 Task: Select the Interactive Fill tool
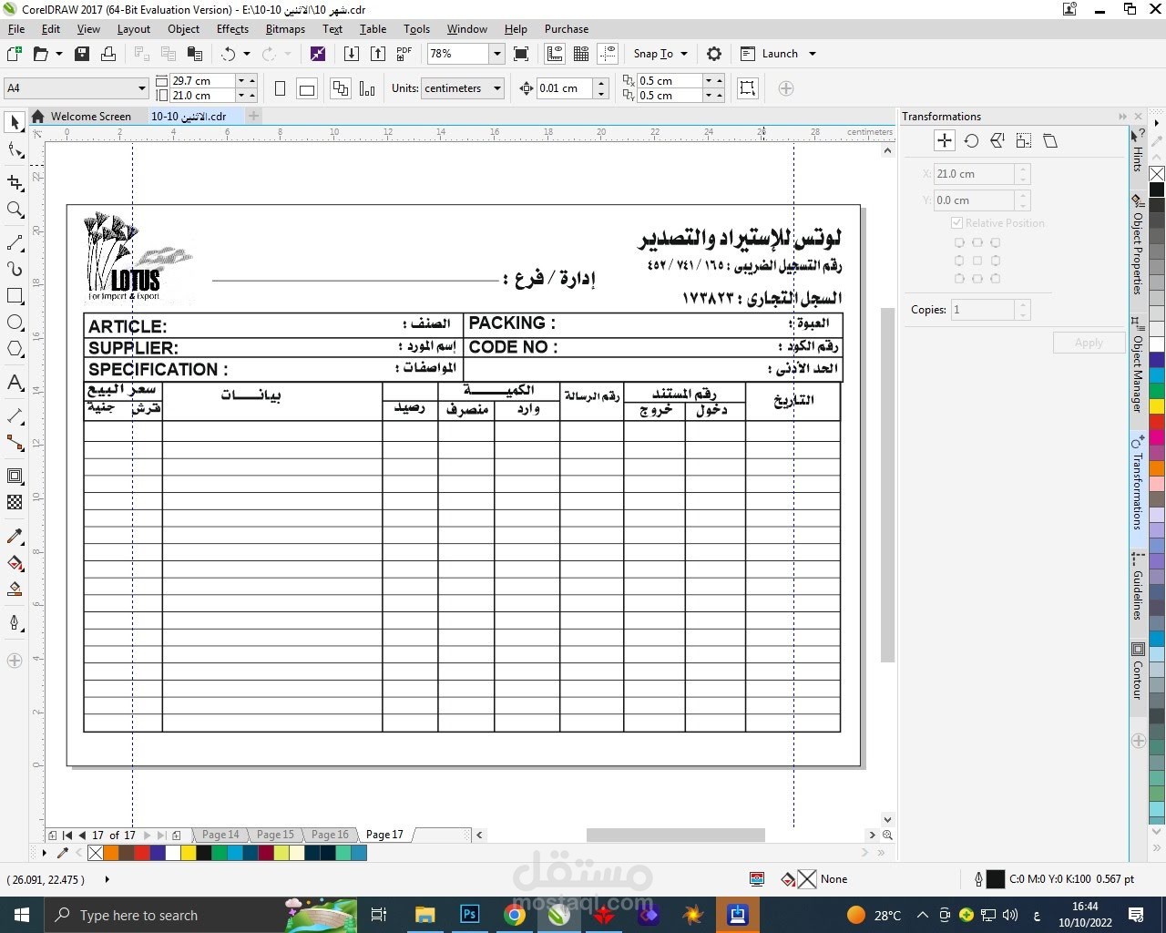15,563
